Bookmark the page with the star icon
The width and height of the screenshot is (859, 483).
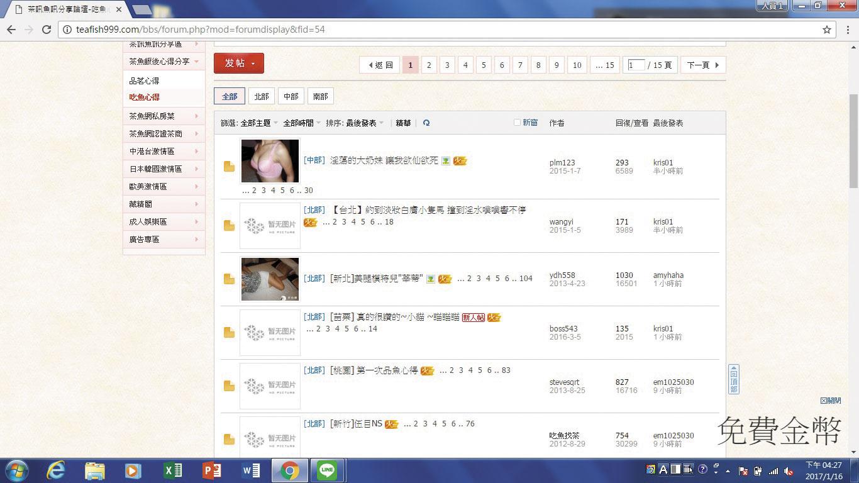(x=827, y=30)
